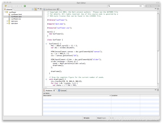This screenshot has width=163, height=124.
Task: Click the '#import('dart:dom');' code line
Action: [x=56, y=24]
